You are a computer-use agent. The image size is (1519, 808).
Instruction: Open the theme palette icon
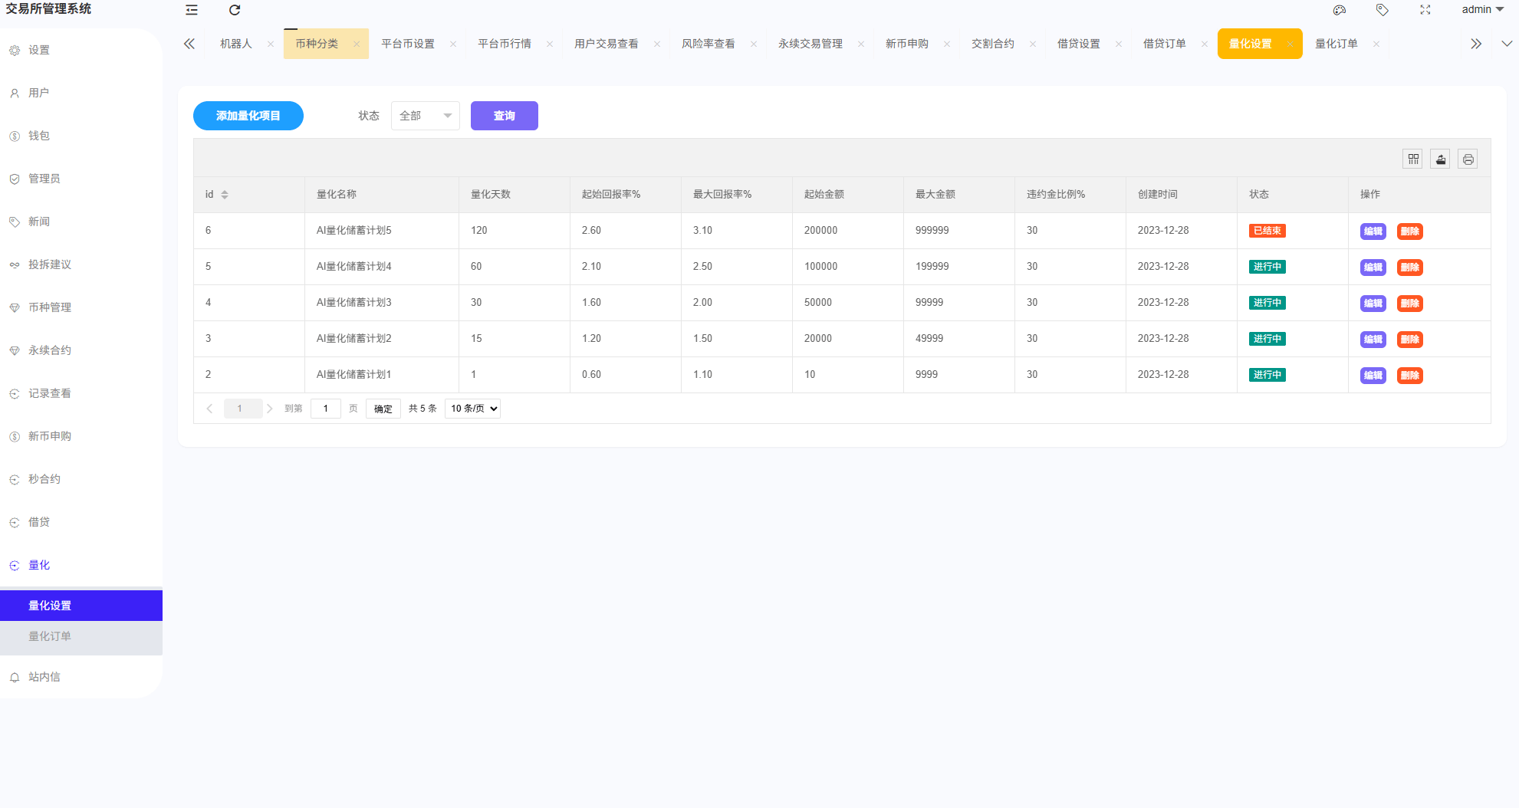coord(1340,10)
